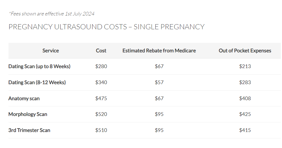Viewport: 282px width, 148px height.
Task: Select the Cost column header
Action: (x=101, y=51)
